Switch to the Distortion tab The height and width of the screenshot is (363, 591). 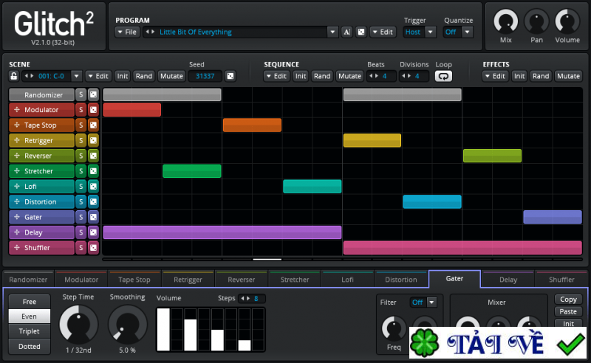(x=401, y=280)
